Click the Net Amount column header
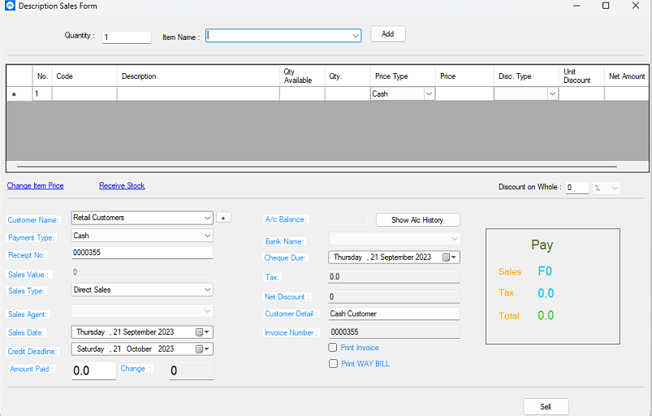Image resolution: width=652 pixels, height=416 pixels. (x=627, y=76)
